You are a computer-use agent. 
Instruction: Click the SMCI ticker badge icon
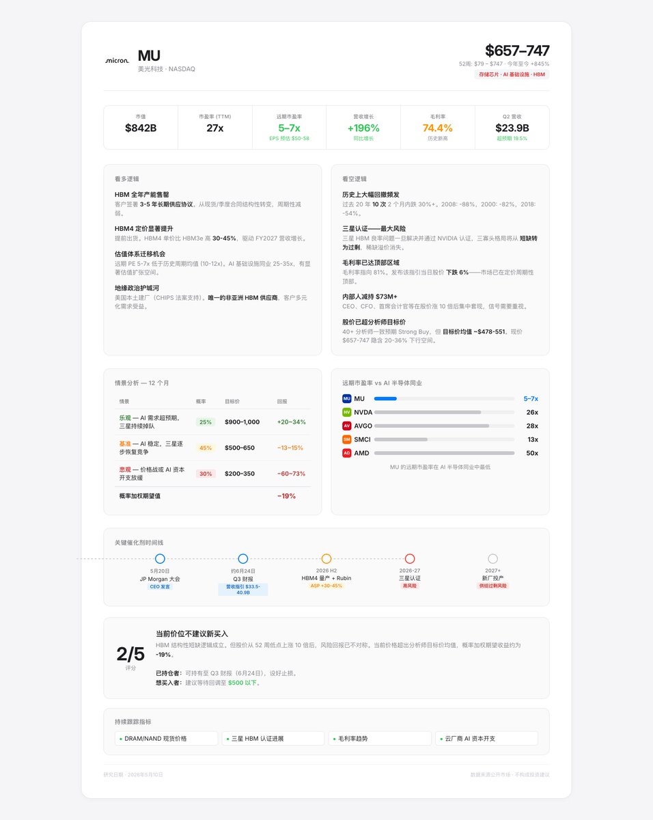[347, 439]
